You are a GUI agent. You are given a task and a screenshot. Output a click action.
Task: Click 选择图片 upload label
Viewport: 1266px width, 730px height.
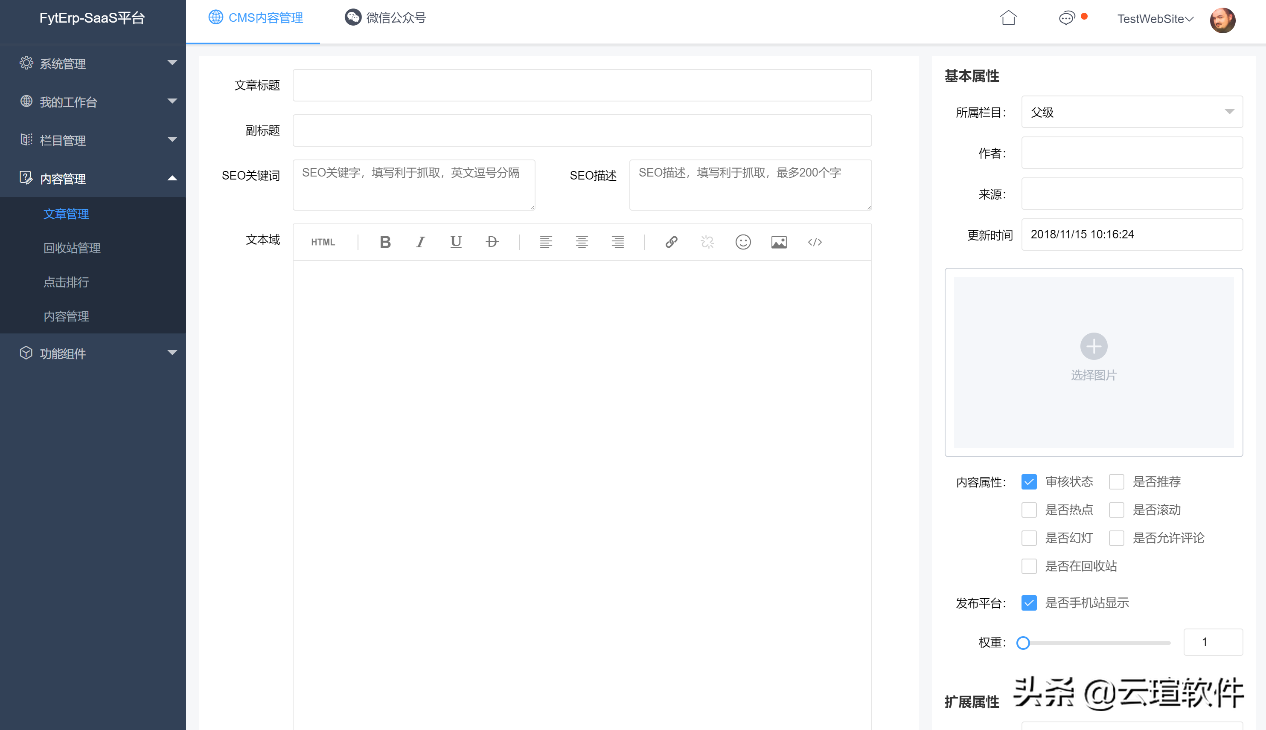1094,375
